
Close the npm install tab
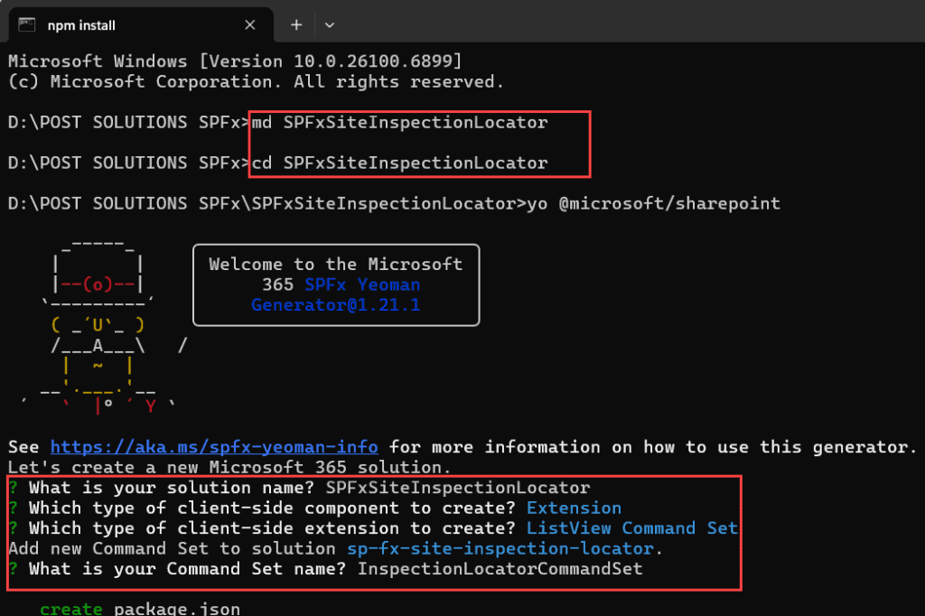click(x=250, y=24)
